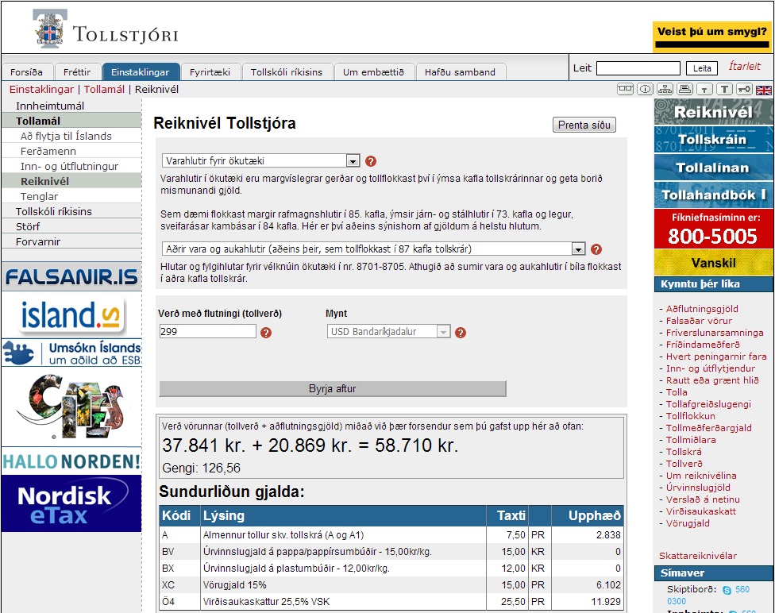Click the Skype icon beside Skiptiborð

726,590
